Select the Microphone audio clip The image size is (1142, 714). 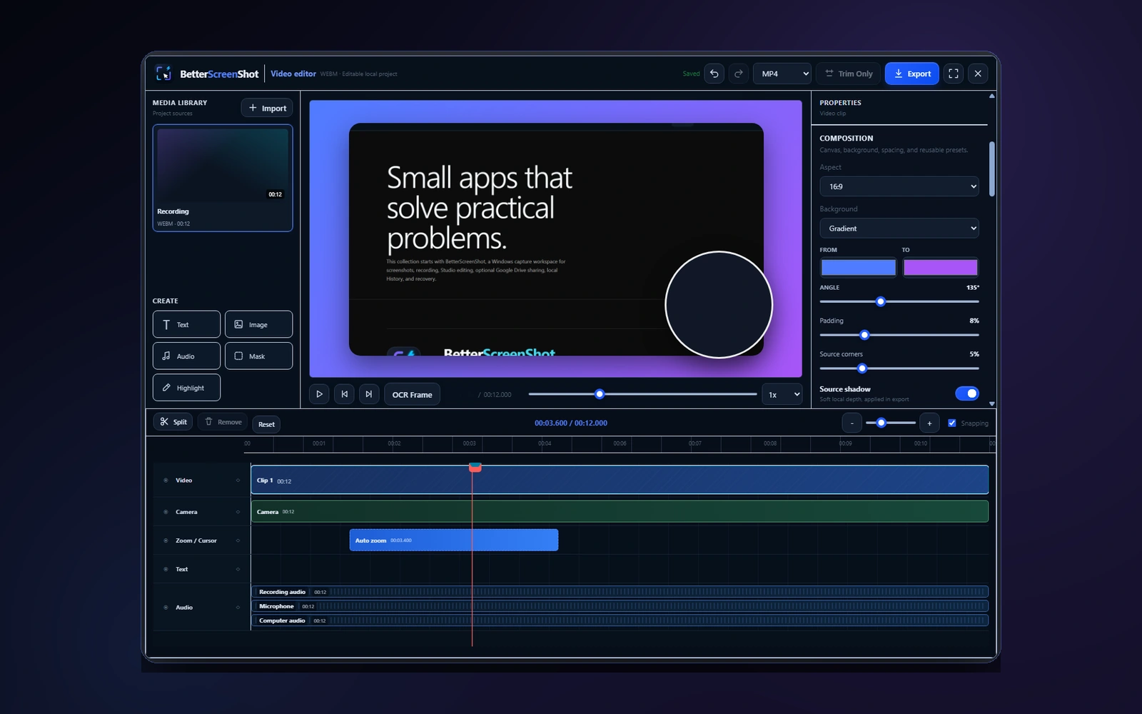pos(620,605)
